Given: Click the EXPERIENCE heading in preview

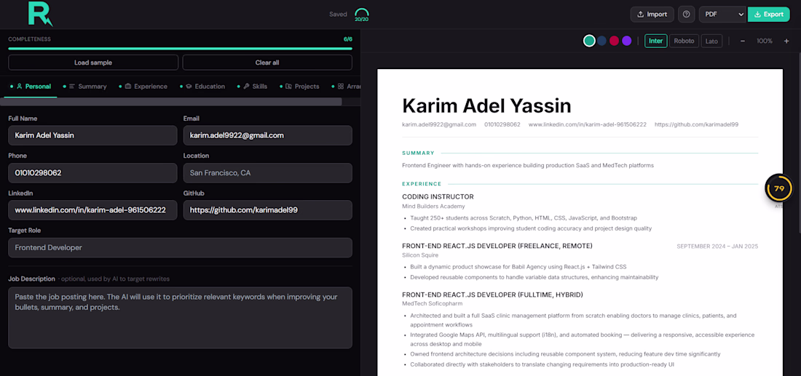Looking at the screenshot, I should pos(422,184).
